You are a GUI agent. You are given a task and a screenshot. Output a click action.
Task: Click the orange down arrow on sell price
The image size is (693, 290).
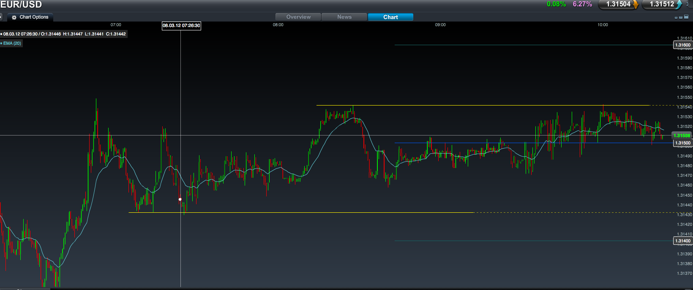pos(636,5)
